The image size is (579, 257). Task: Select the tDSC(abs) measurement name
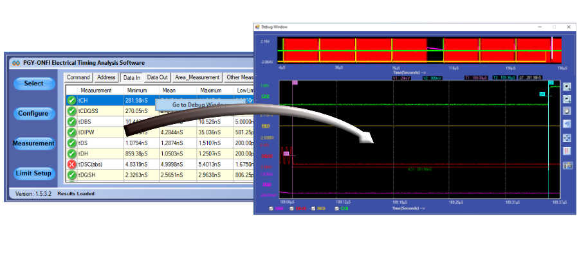(89, 164)
